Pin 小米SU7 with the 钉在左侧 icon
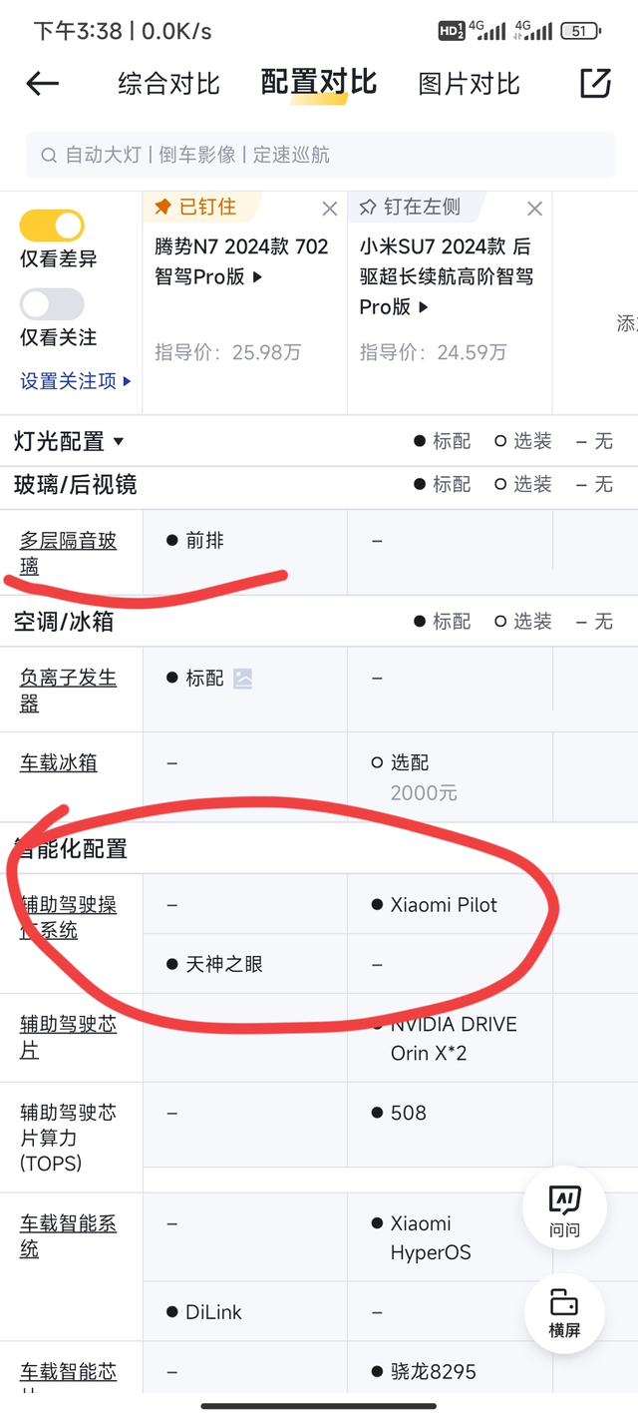 (x=368, y=208)
